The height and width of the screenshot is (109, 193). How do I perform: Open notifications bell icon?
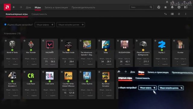tap(172, 7)
